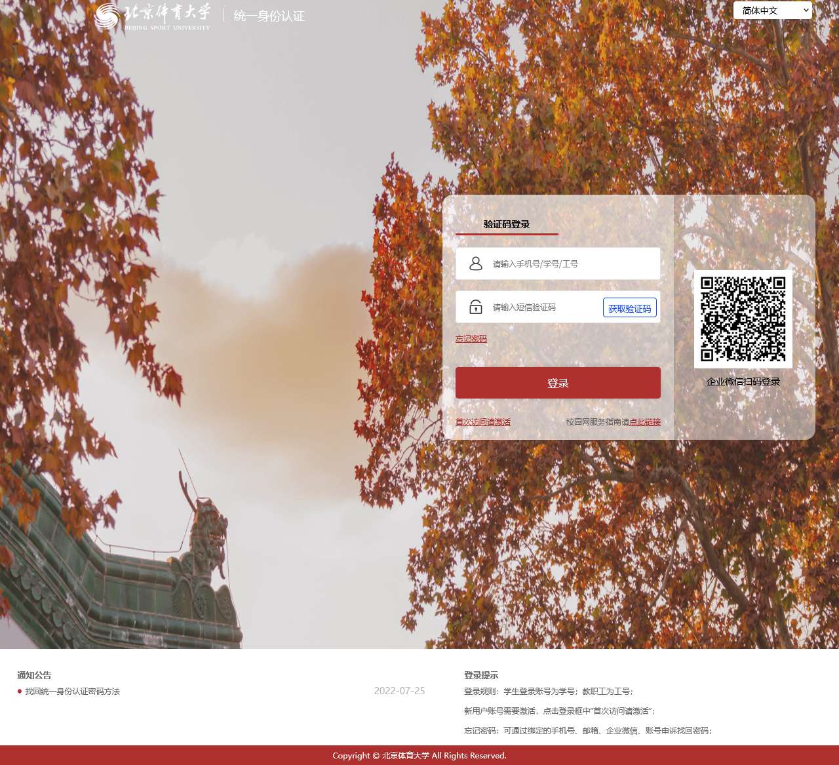Open the 忘记密码 link
The image size is (839, 765).
tap(471, 339)
